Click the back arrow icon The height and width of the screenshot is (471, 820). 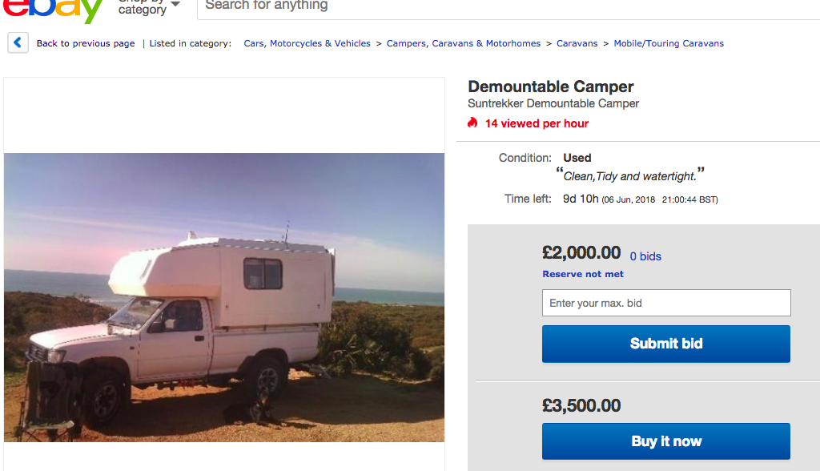pyautogui.click(x=18, y=43)
